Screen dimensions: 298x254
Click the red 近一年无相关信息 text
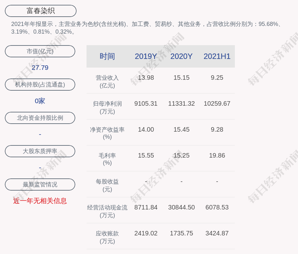40,201
